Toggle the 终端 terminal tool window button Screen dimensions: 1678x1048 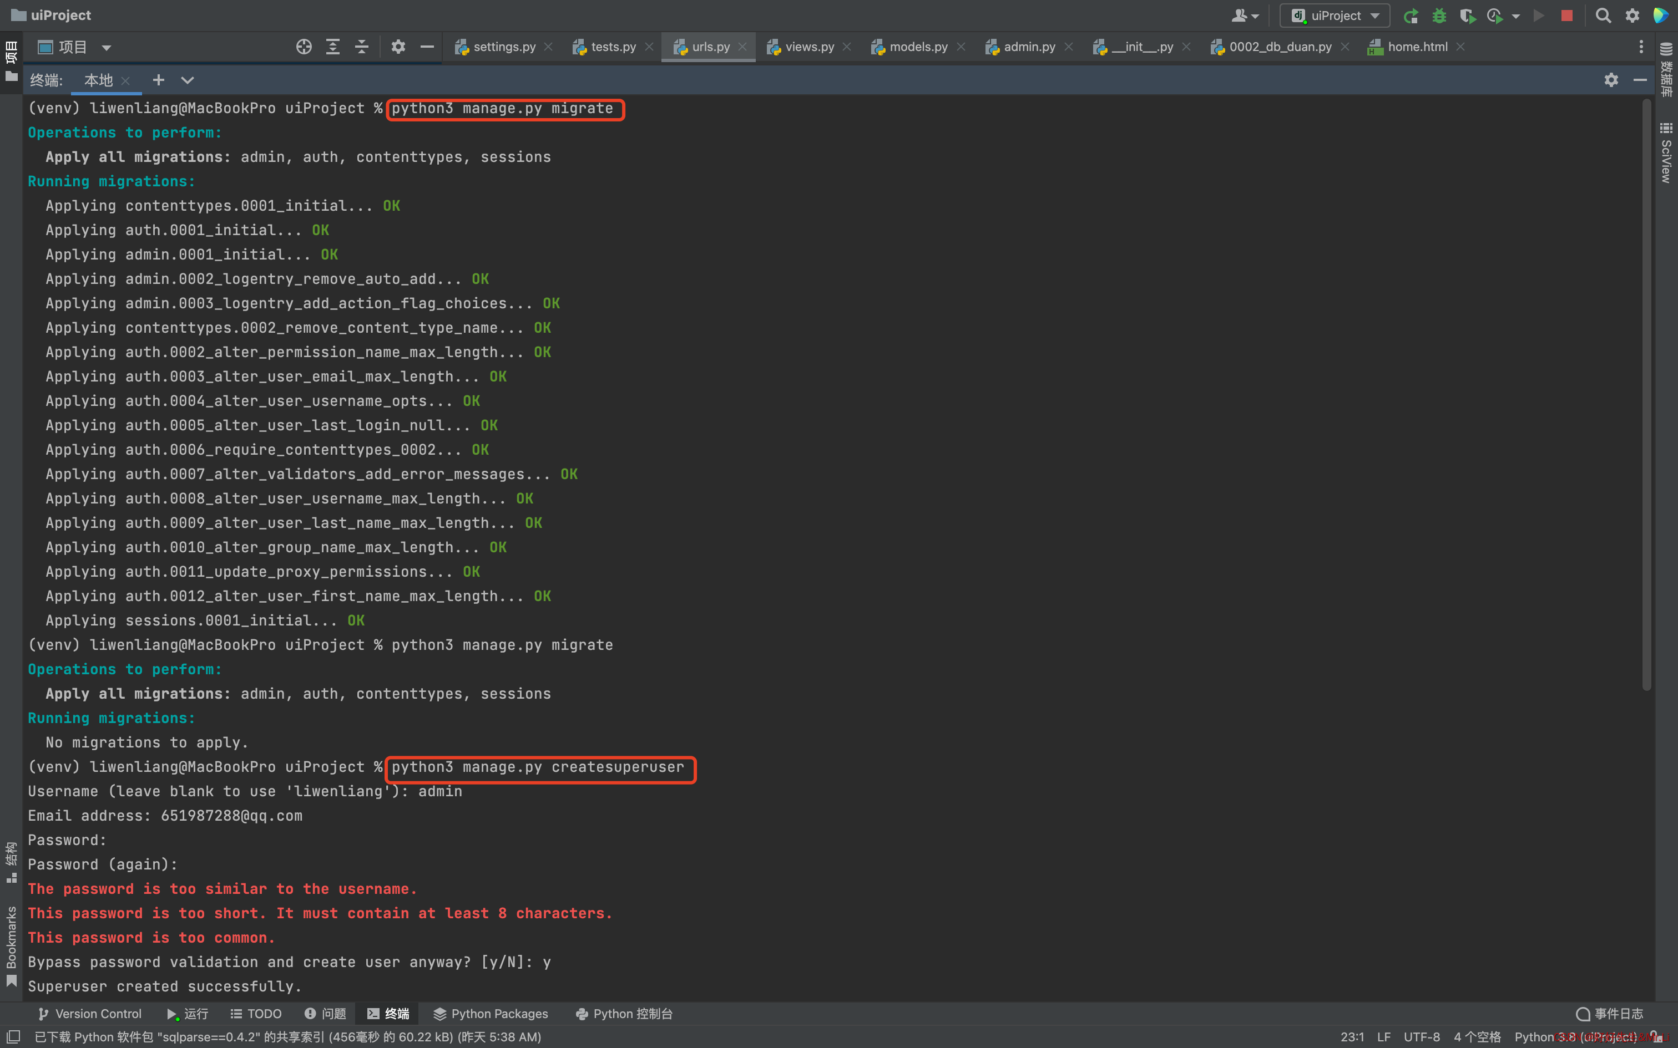coord(388,1014)
